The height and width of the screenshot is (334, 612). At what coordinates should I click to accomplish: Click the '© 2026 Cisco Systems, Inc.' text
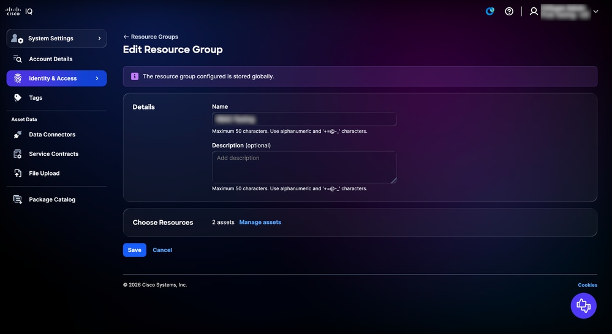click(155, 285)
